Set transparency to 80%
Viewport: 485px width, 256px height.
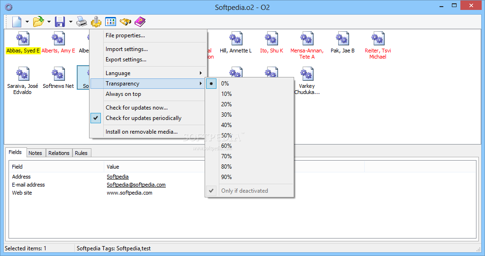(249, 167)
